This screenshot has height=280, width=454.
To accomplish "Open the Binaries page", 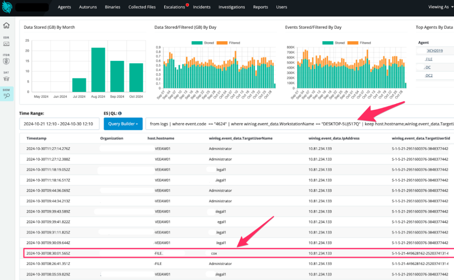I will click(x=113, y=7).
